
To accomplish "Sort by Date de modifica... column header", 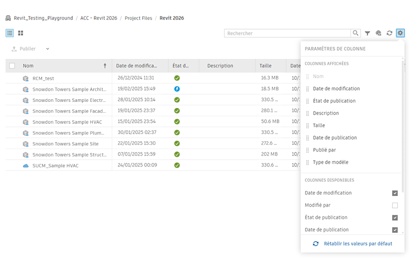I will tap(136, 66).
